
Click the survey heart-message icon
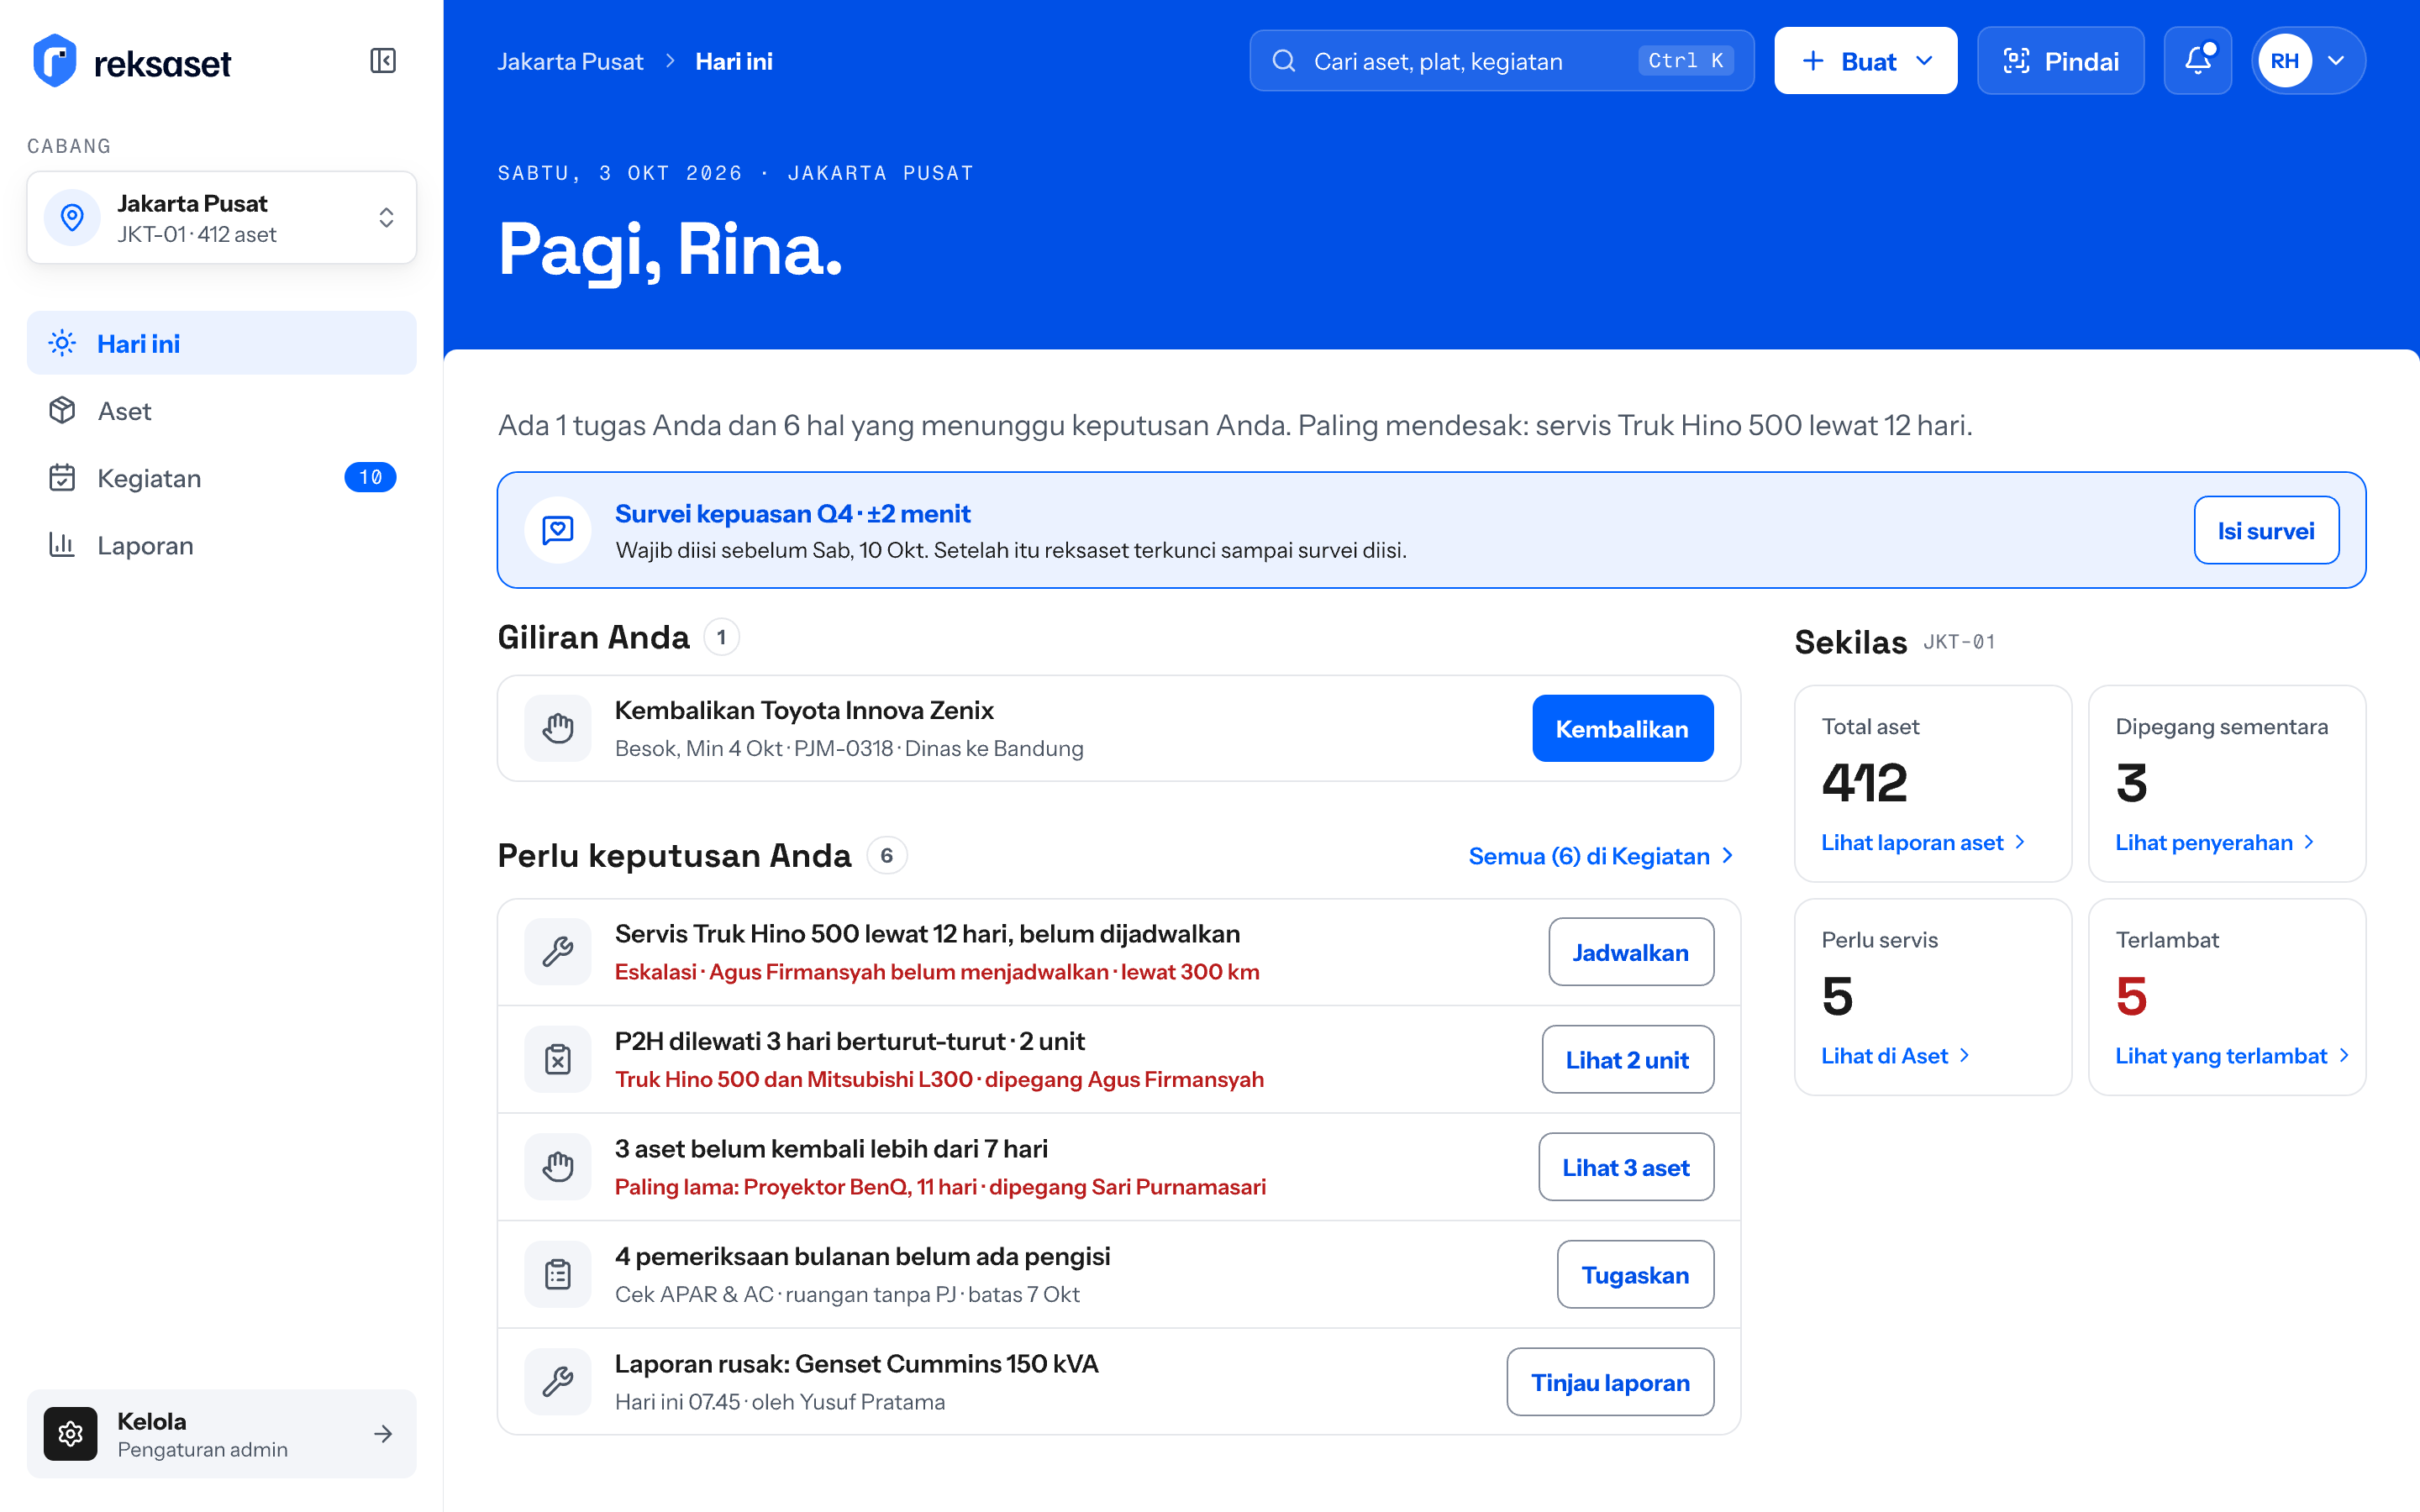pyautogui.click(x=558, y=530)
